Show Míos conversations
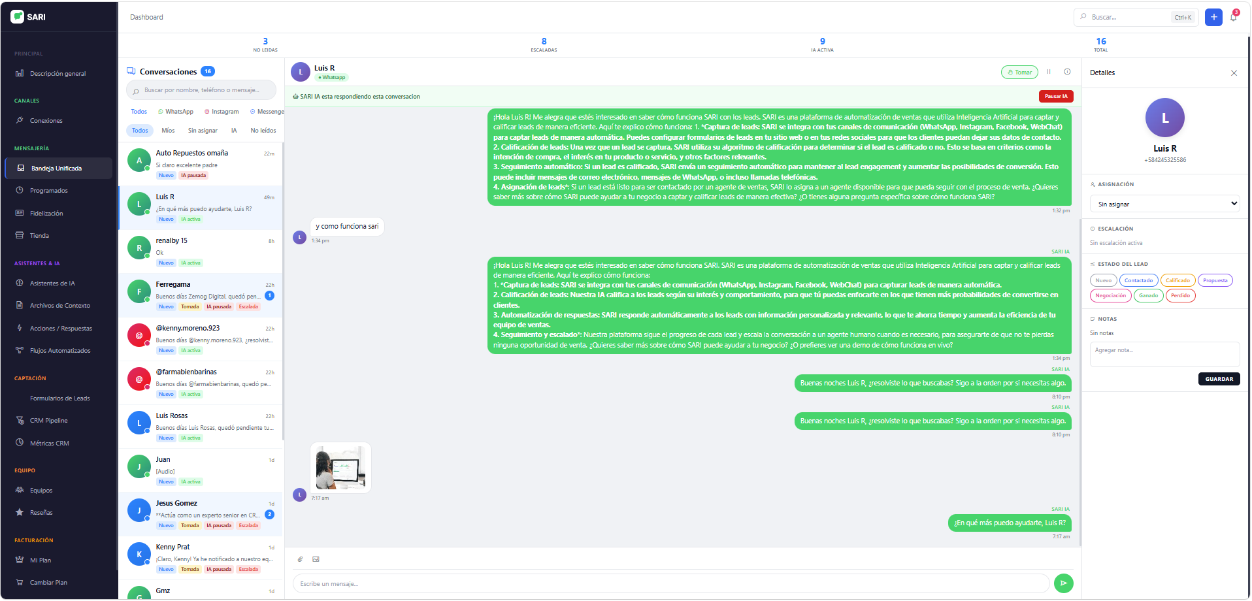1252x601 pixels. [x=168, y=131]
